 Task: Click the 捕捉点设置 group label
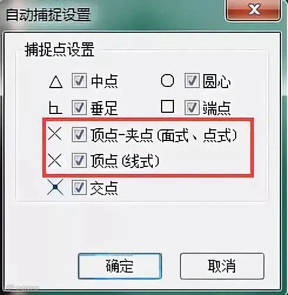click(59, 49)
